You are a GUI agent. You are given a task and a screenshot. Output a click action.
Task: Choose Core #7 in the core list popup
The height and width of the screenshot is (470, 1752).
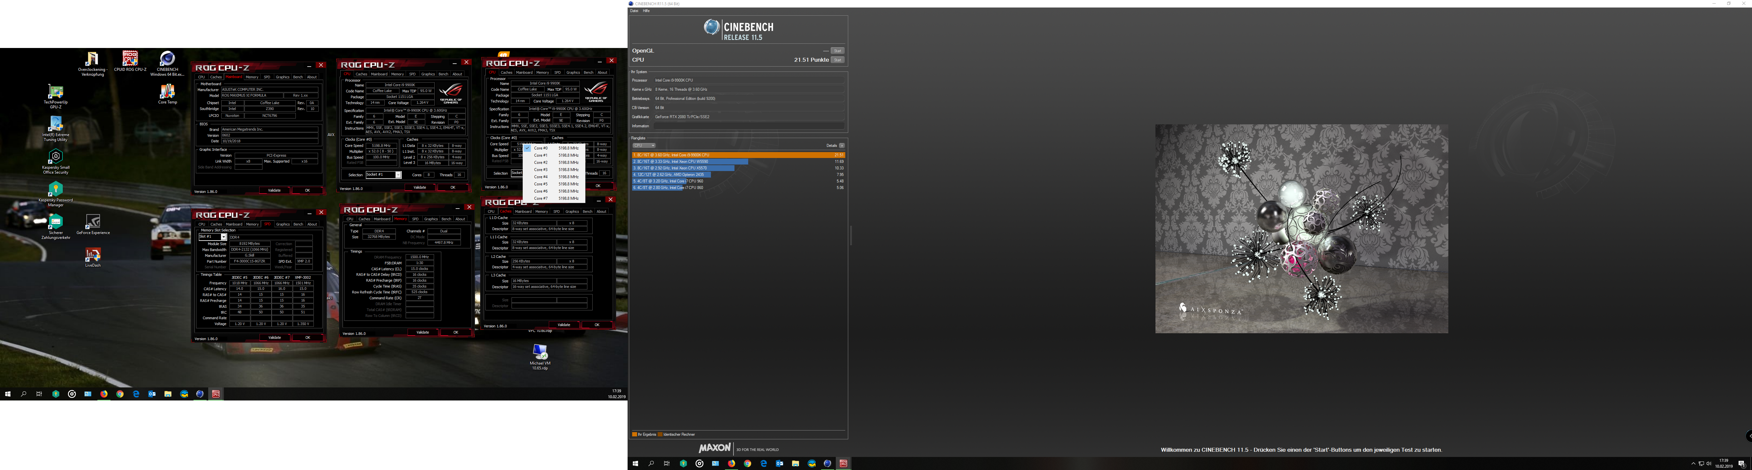pos(554,198)
